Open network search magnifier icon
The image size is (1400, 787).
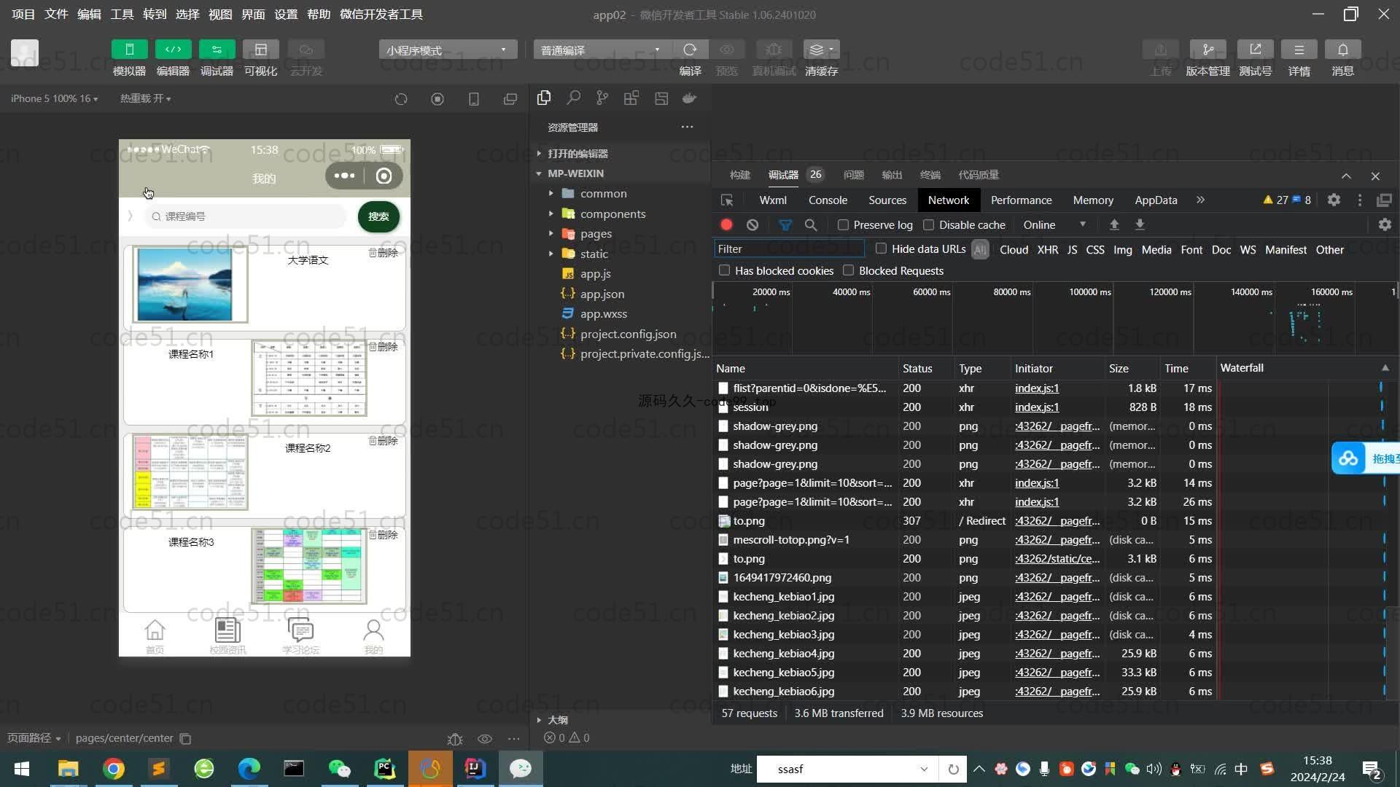click(x=811, y=225)
